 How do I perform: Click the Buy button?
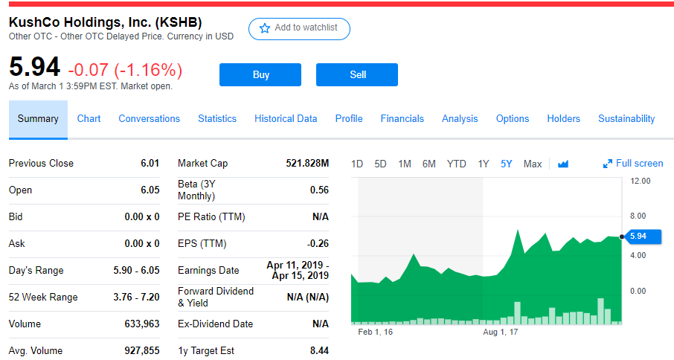(260, 74)
